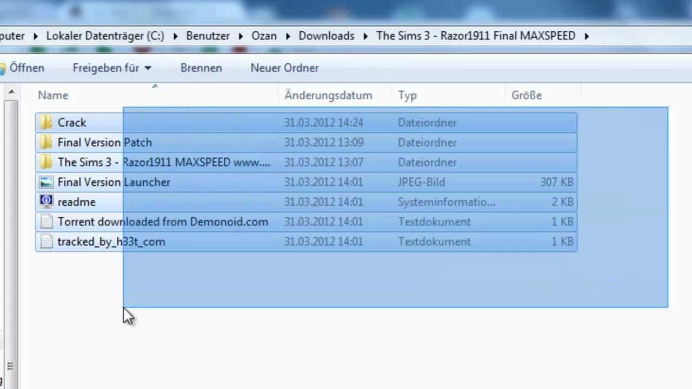Click the Final Version Patch folder icon
This screenshot has height=389, width=692.
click(46, 143)
